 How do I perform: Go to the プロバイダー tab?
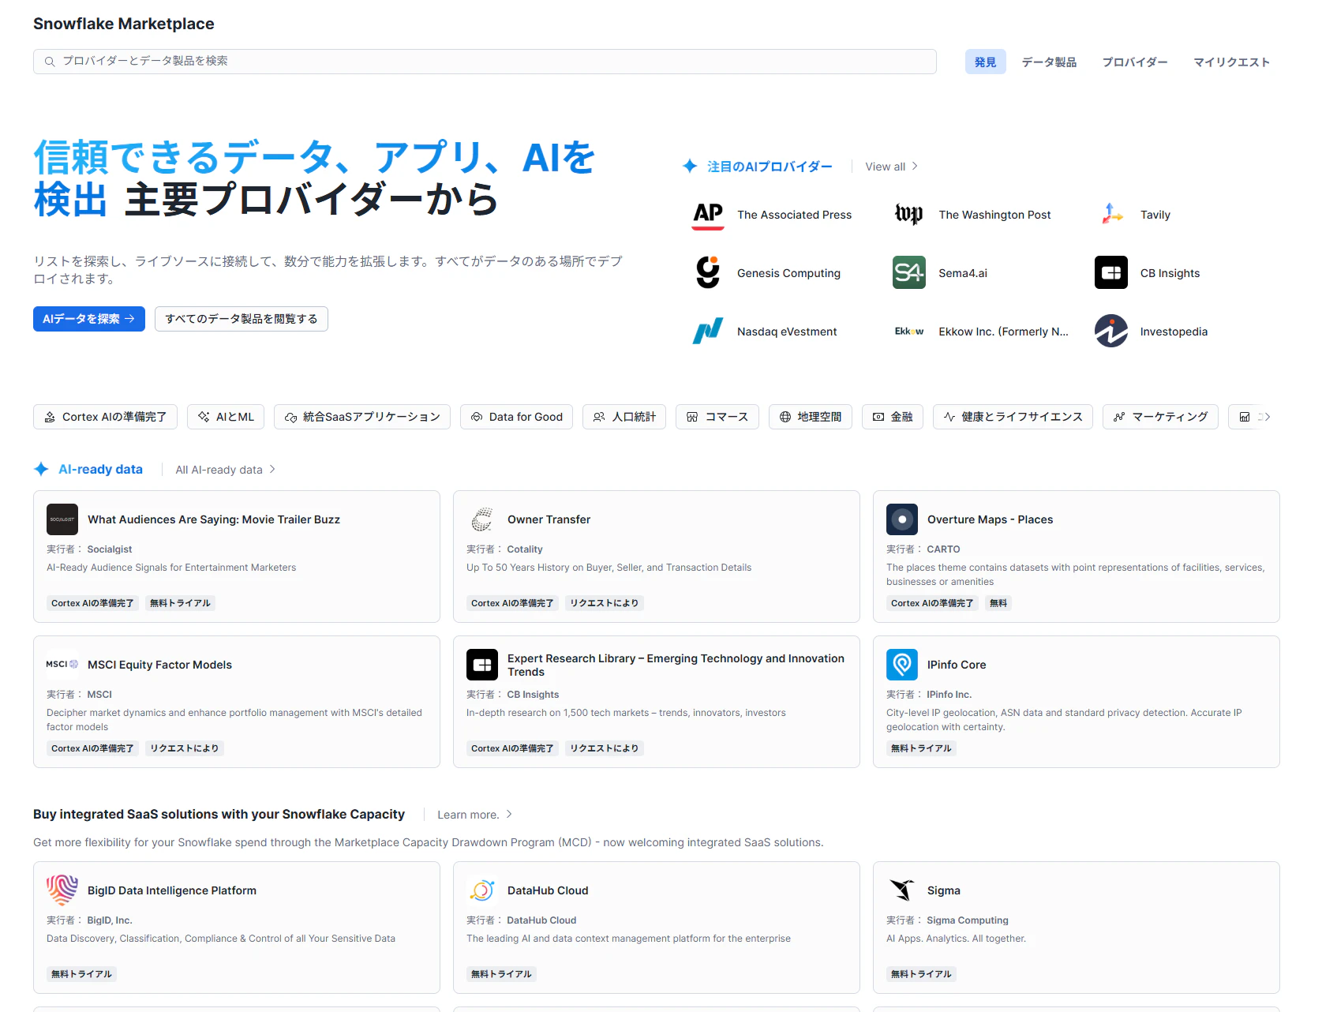(1135, 62)
